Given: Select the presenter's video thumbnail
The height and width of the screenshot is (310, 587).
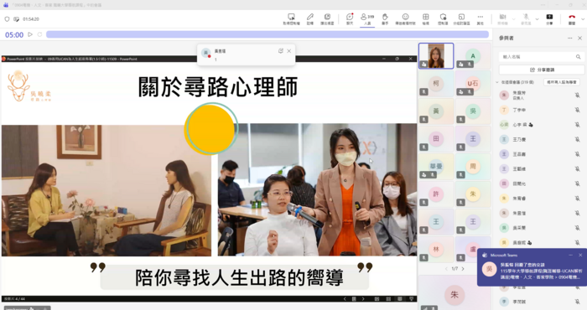Looking at the screenshot, I should coord(436,56).
